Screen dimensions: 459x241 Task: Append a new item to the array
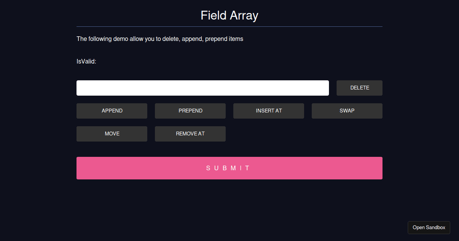[x=112, y=111]
